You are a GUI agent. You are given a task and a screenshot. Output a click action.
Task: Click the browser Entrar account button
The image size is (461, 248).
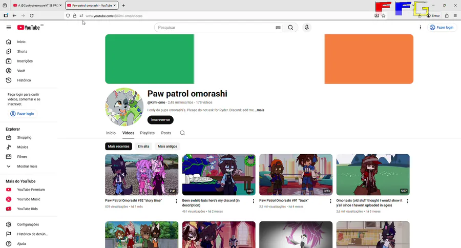coord(433,16)
